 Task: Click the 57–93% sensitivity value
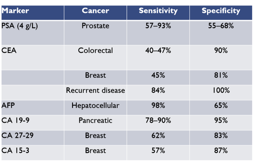coord(158,26)
